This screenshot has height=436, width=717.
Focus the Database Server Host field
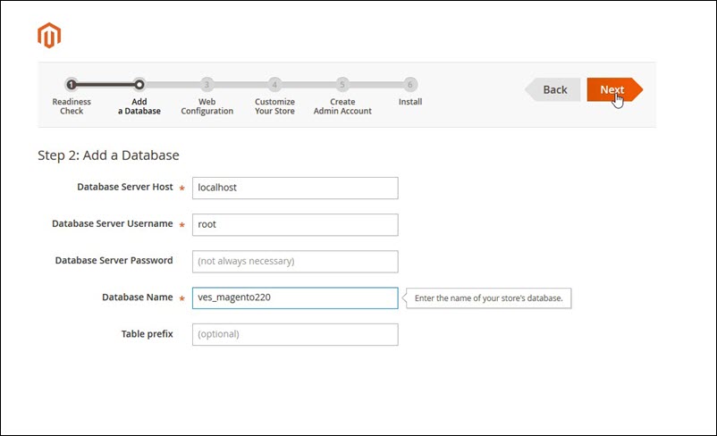294,188
